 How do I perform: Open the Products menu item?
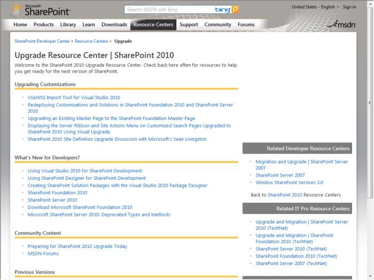click(44, 25)
